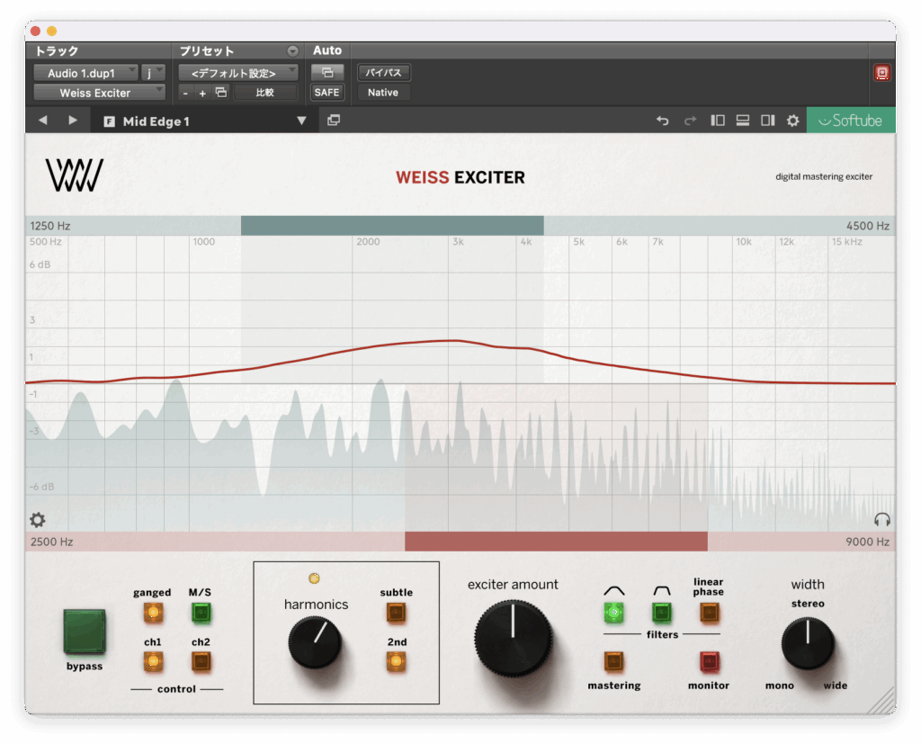Viewport: 921px width, 744px height.
Task: Click the Mid Edge 1 preset name
Action: click(x=156, y=121)
